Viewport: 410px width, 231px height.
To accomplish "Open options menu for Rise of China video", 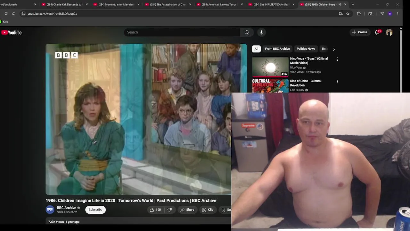I will pos(337,82).
